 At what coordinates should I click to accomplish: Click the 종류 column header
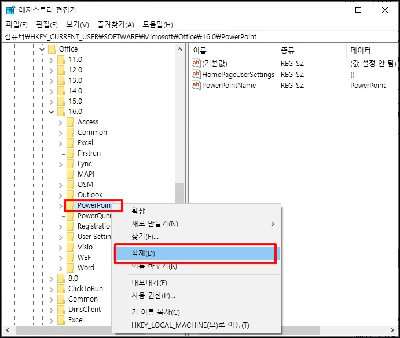click(312, 50)
